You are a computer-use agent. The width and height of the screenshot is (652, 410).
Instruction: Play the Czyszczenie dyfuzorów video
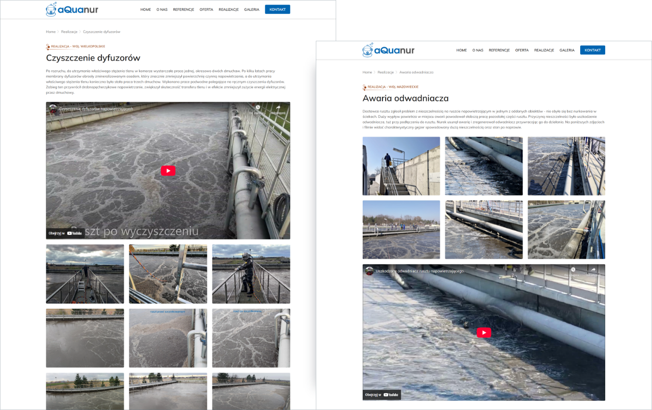[x=168, y=171]
